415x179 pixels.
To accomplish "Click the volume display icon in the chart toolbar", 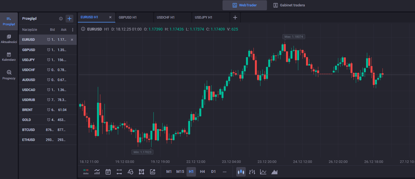I will (x=86, y=172).
